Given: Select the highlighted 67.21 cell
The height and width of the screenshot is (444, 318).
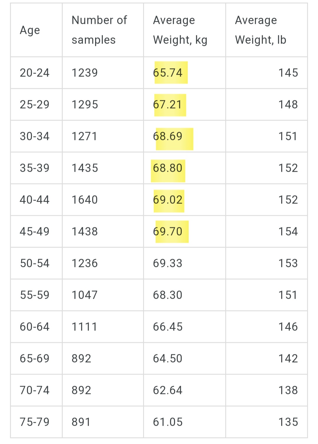Looking at the screenshot, I should 168,105.
